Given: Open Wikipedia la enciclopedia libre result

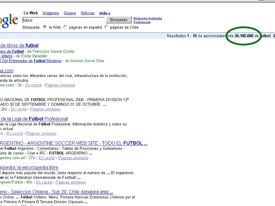Looking at the screenshot, I should click(x=29, y=168).
